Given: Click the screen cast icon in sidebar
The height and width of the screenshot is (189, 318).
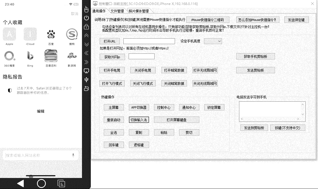Looking at the screenshot, I should 86,71.
